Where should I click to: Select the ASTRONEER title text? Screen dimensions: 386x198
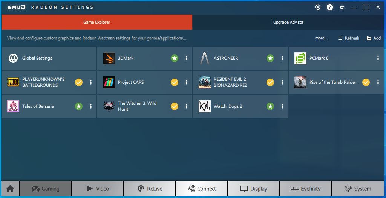point(226,58)
